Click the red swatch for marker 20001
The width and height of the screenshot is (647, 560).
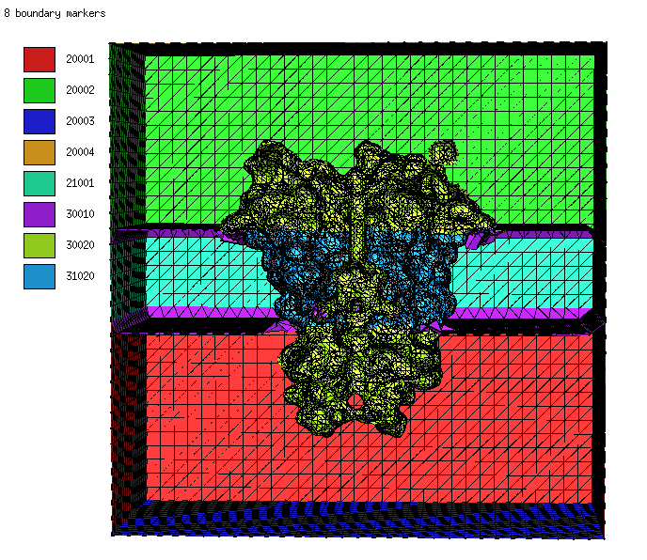(39, 59)
